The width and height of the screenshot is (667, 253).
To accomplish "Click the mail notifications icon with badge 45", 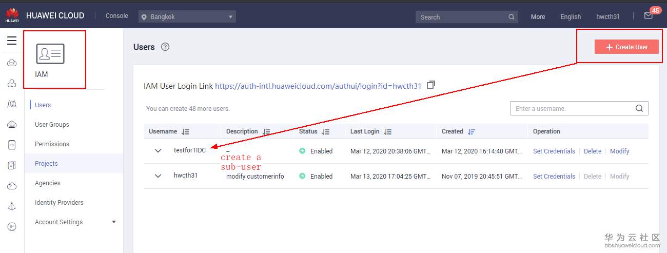I will 649,16.
